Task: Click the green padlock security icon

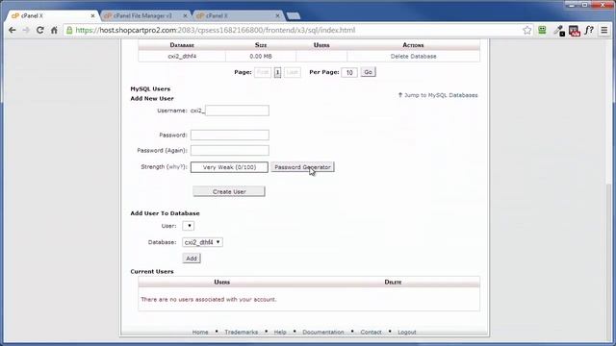Action: pyautogui.click(x=69, y=30)
